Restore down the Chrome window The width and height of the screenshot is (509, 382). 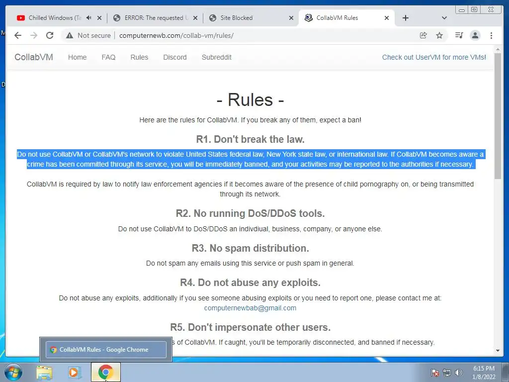click(474, 10)
